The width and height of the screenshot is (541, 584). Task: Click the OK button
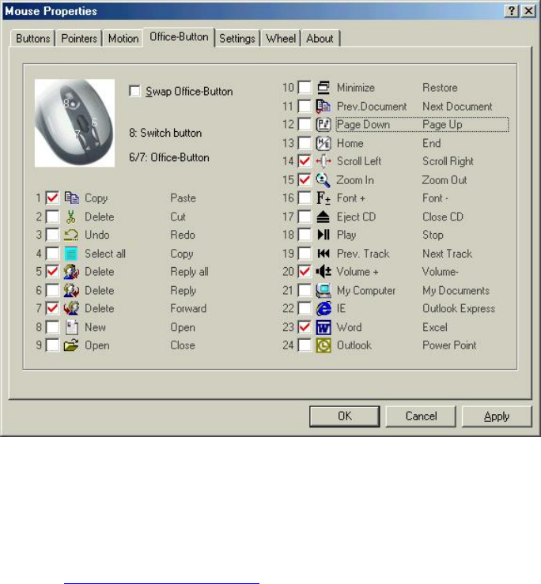click(345, 416)
